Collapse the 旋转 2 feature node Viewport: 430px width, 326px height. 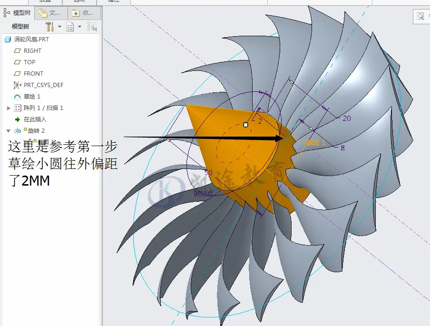(8, 131)
